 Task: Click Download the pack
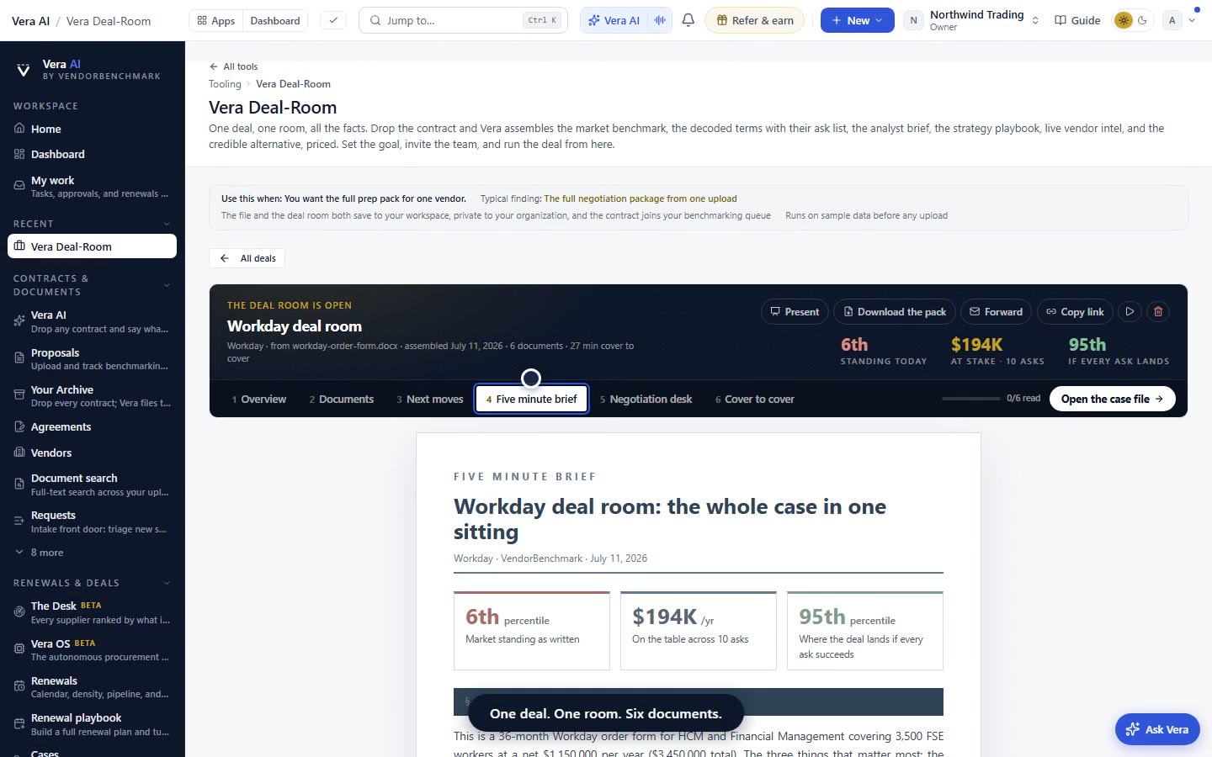tap(895, 311)
